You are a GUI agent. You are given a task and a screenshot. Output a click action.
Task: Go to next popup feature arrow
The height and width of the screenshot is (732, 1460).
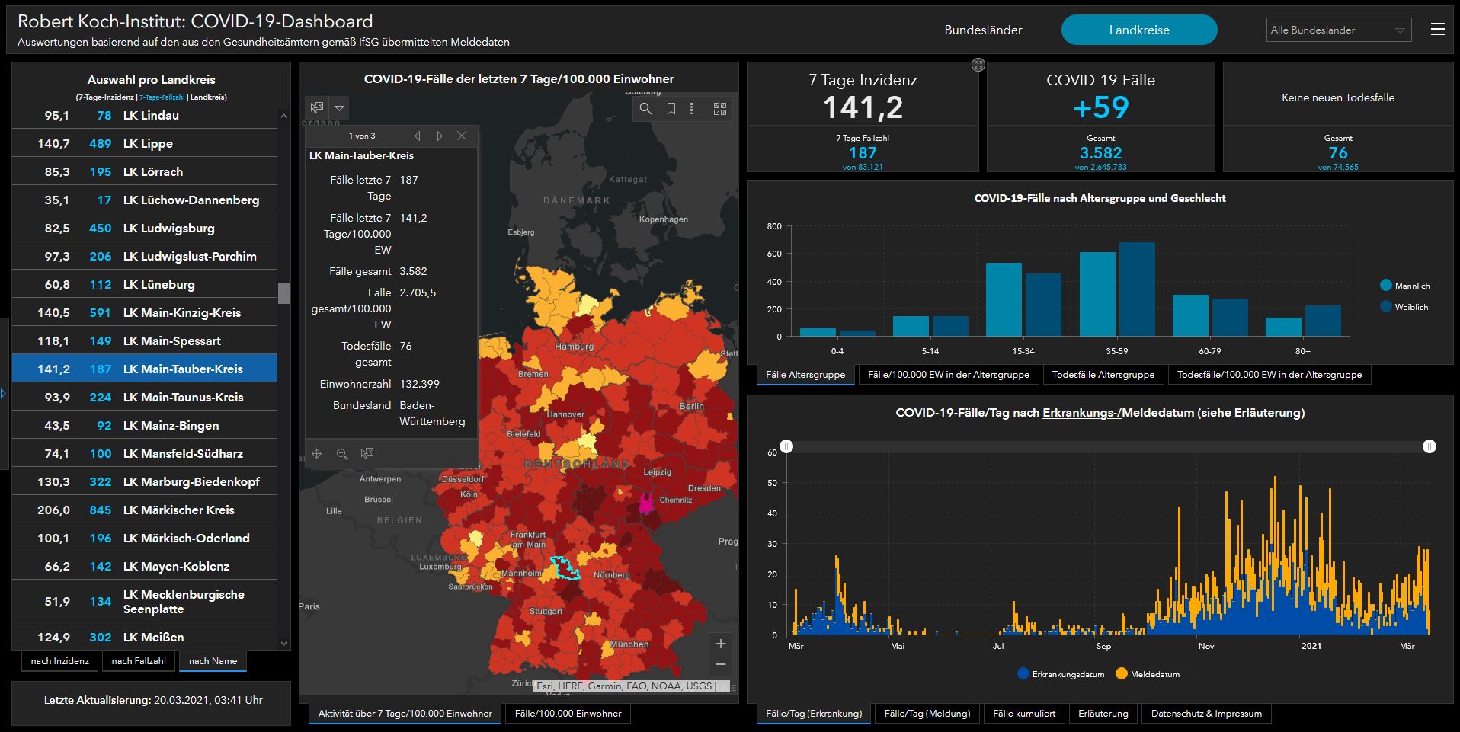click(440, 136)
